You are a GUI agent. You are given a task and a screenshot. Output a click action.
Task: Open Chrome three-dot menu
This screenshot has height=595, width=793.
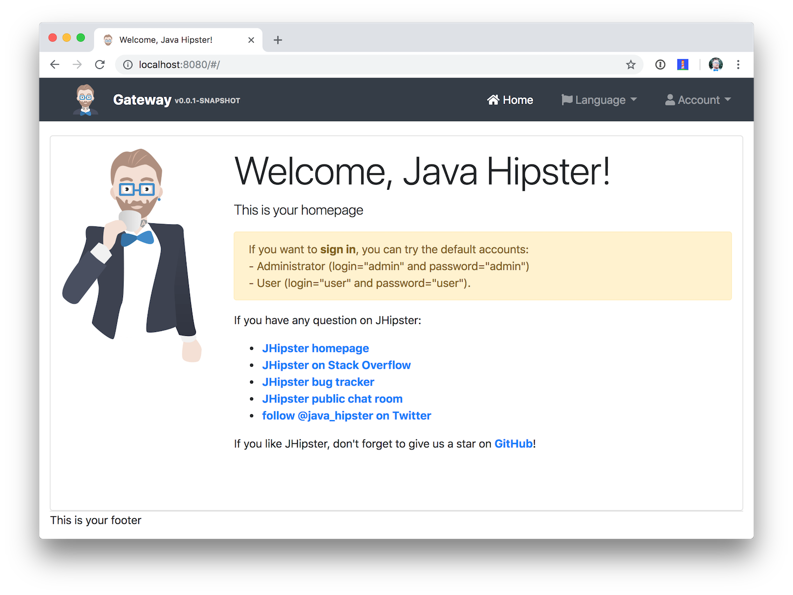click(x=738, y=64)
